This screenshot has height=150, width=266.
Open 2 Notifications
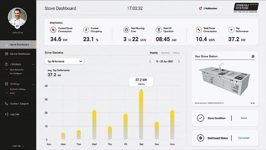(x=210, y=8)
